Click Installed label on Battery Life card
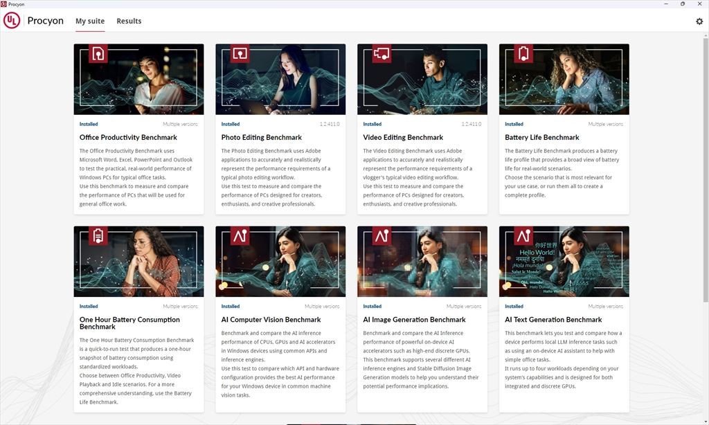Image resolution: width=709 pixels, height=425 pixels. [514, 124]
